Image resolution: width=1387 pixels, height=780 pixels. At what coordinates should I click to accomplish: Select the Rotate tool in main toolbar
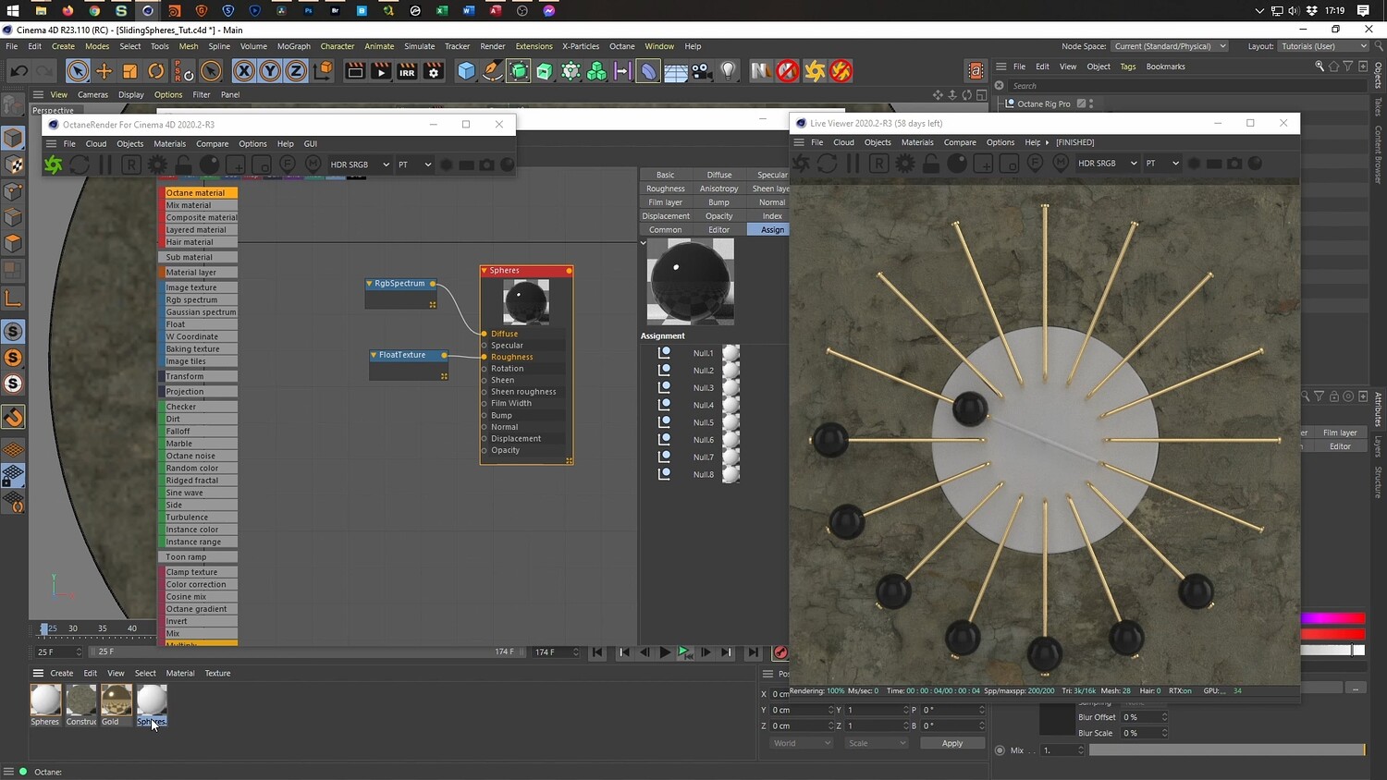(156, 71)
